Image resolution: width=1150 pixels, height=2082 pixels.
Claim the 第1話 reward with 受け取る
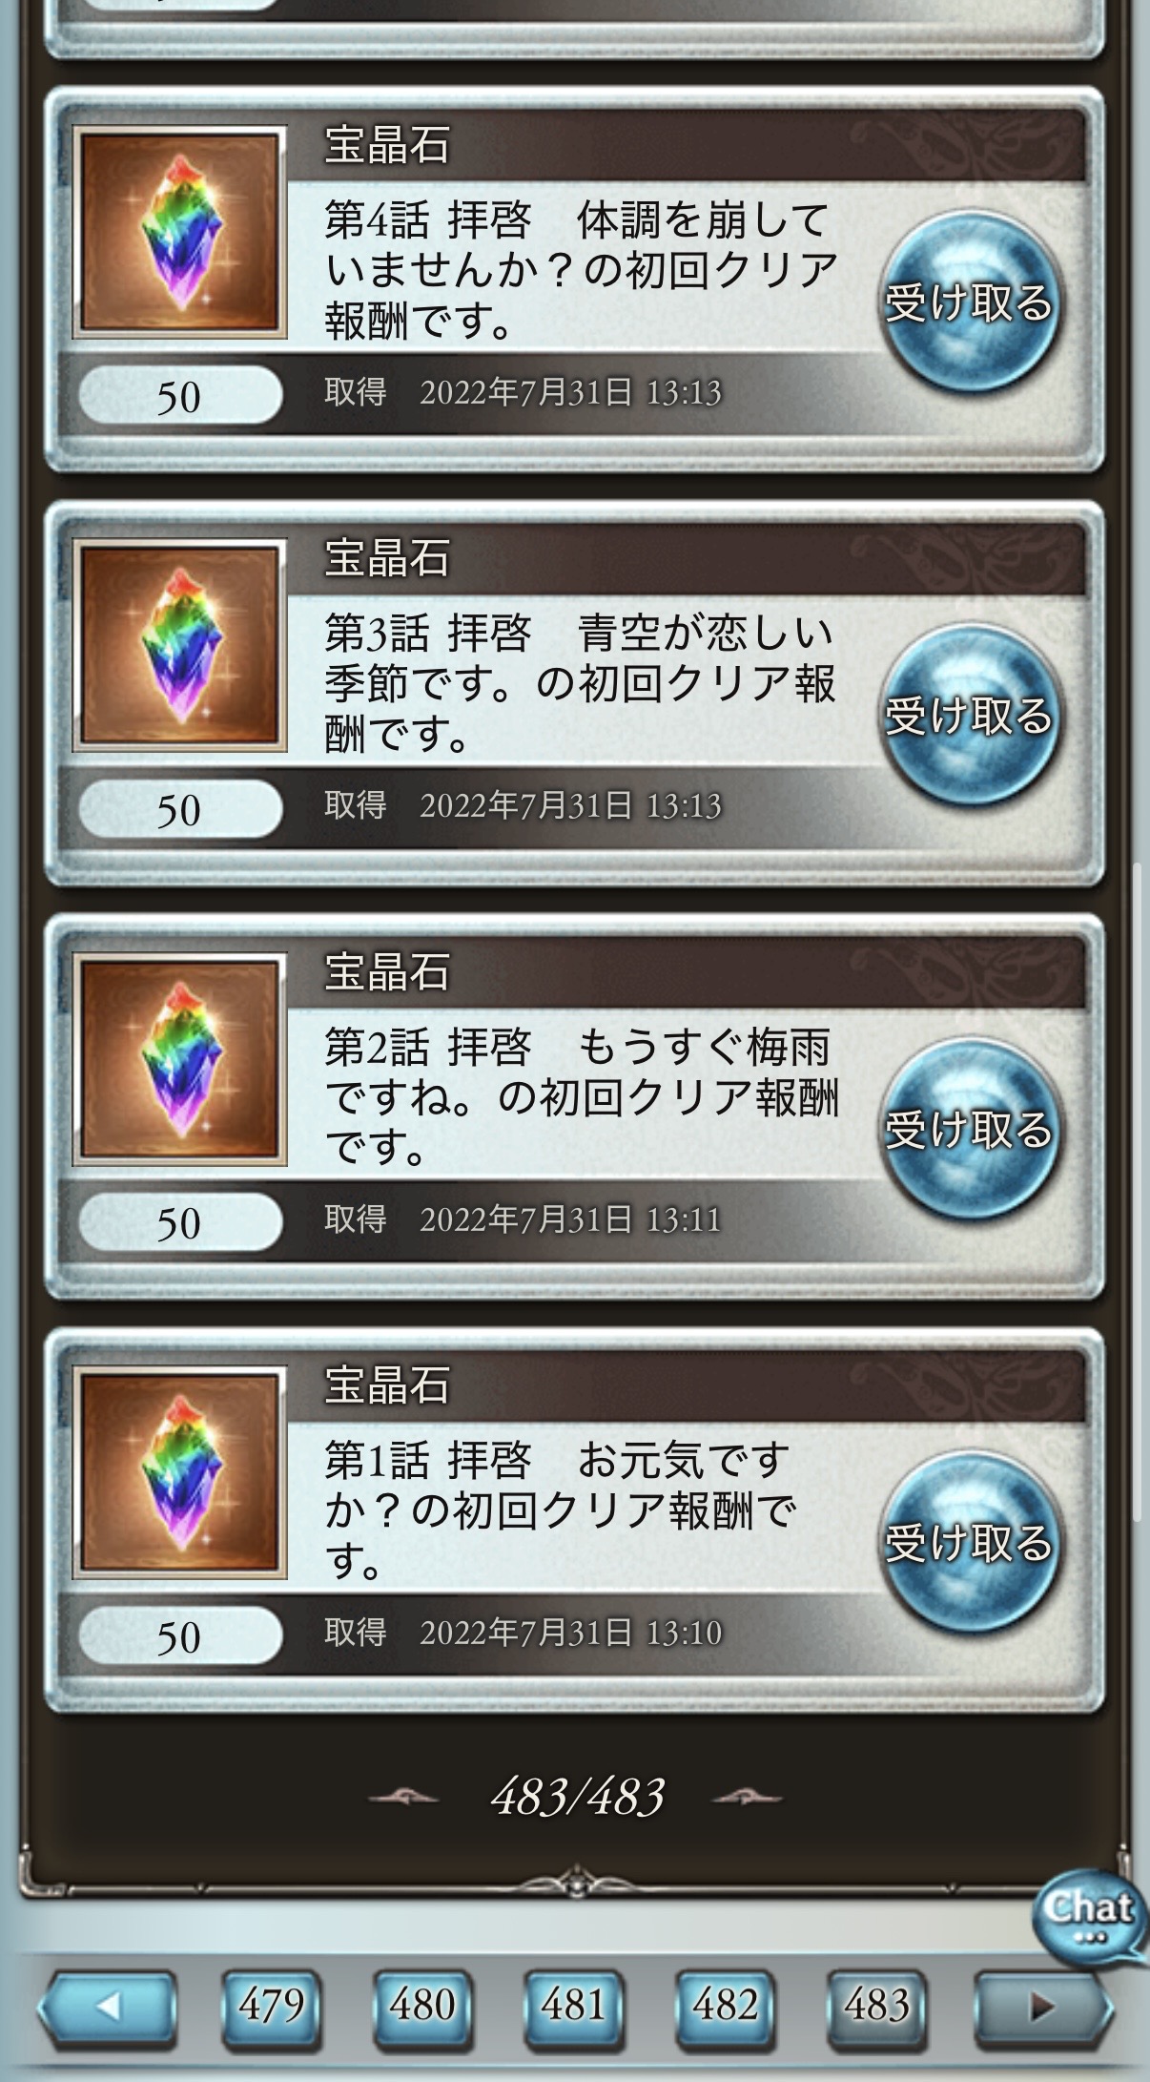click(x=969, y=1542)
